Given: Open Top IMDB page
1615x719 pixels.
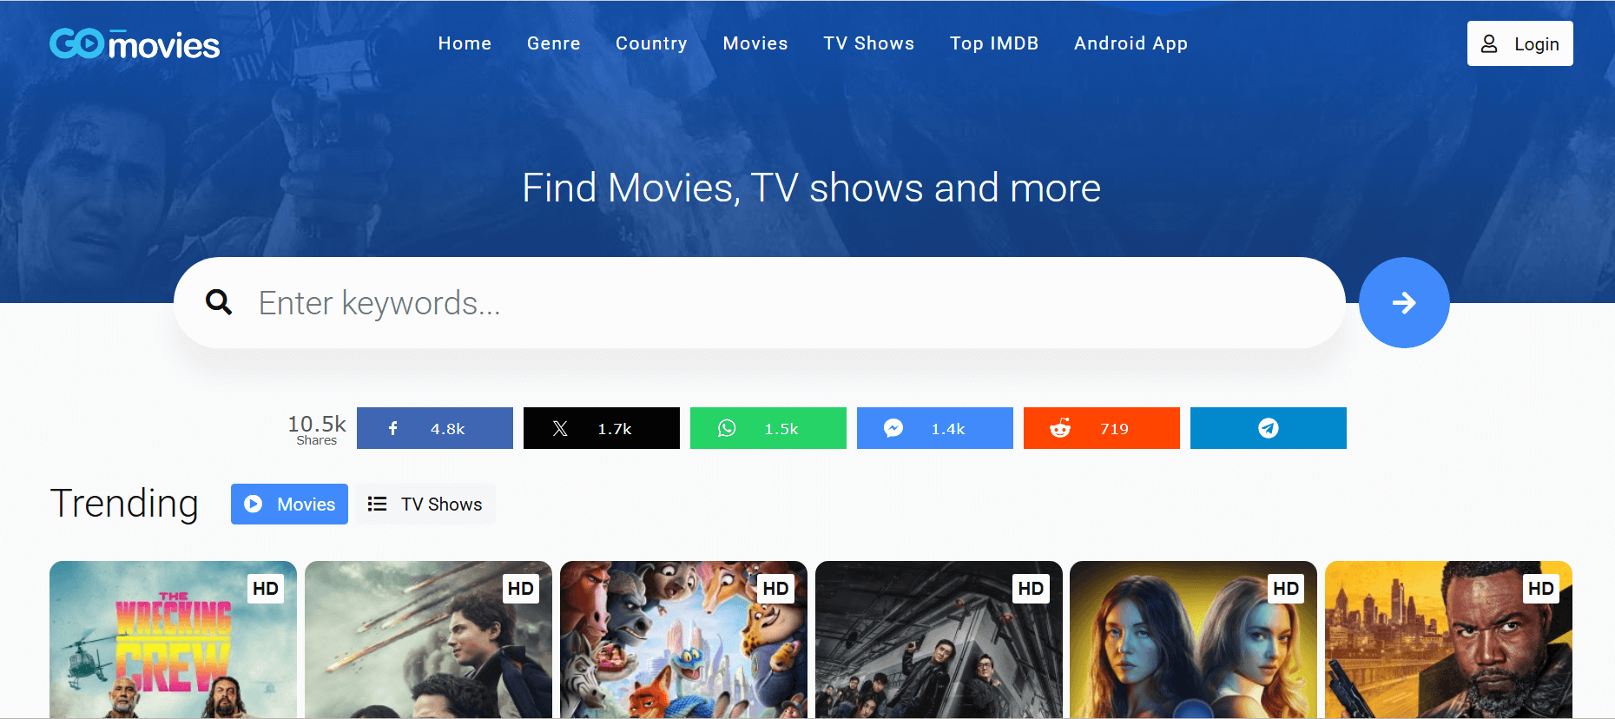Looking at the screenshot, I should coord(994,43).
